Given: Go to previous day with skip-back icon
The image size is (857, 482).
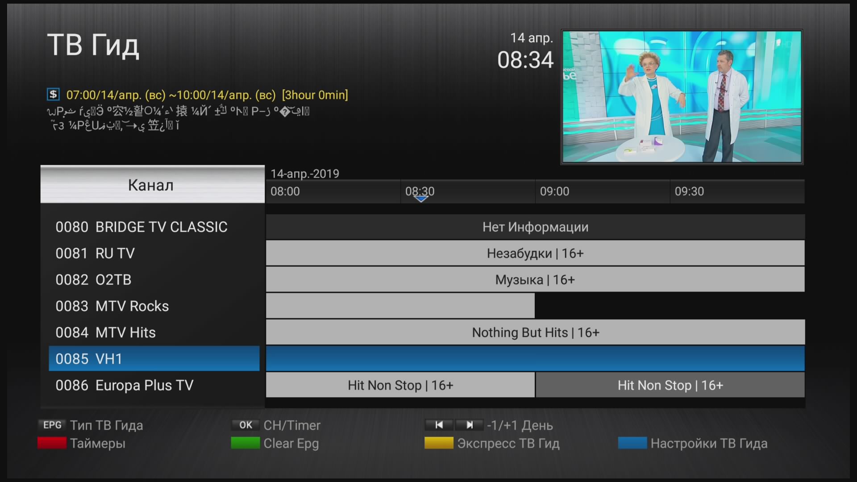Looking at the screenshot, I should [x=439, y=425].
